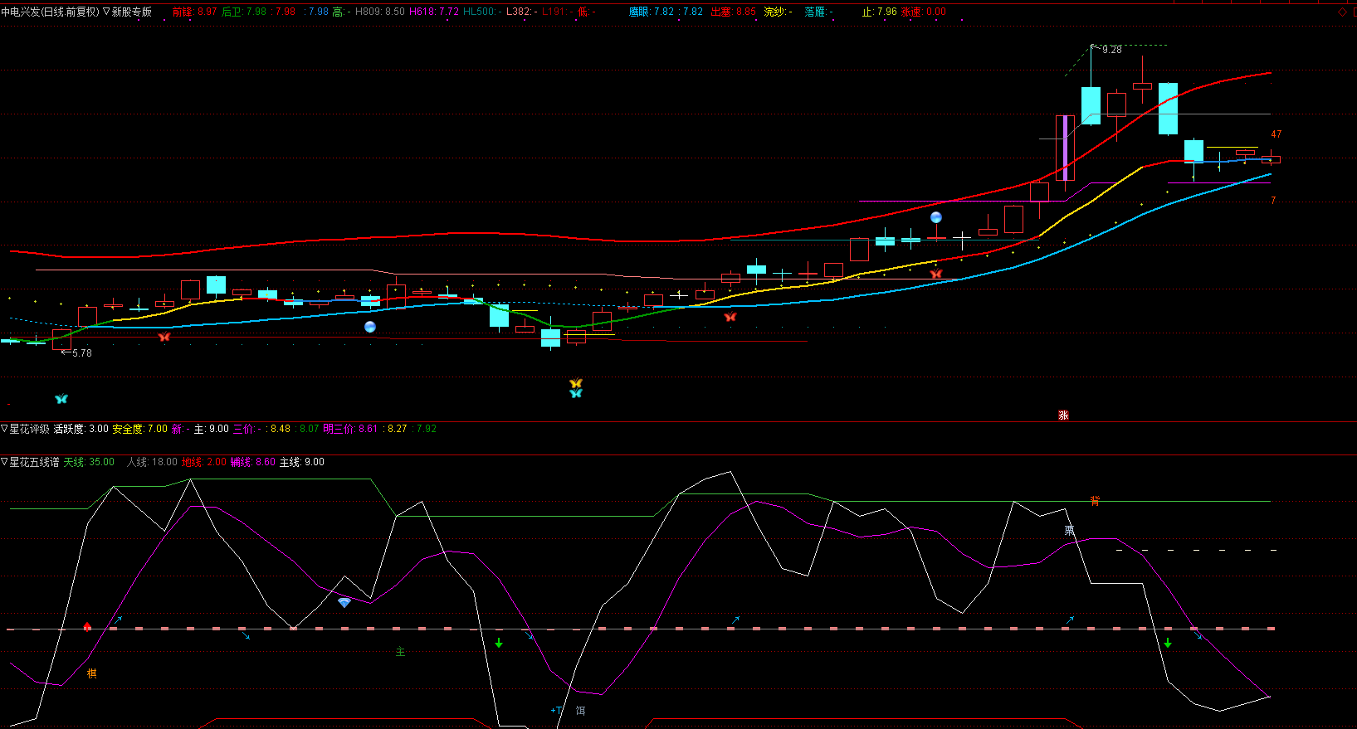Image resolution: width=1357 pixels, height=729 pixels.
Task: Click the L382 readout
Action: (x=521, y=12)
